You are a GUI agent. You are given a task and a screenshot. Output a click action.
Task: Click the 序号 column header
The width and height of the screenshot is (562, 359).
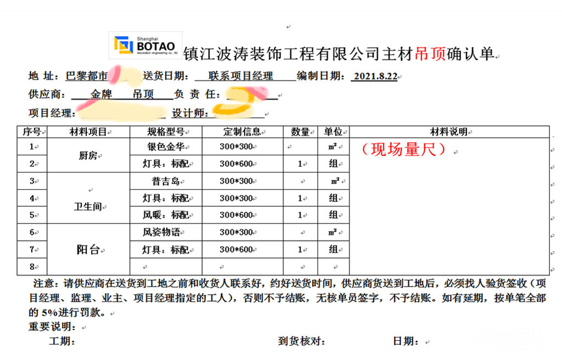click(x=33, y=132)
